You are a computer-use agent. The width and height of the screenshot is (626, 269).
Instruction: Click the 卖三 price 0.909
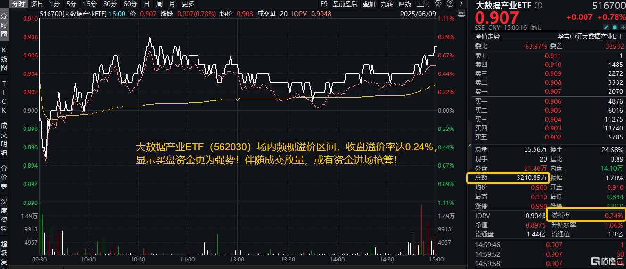click(x=553, y=73)
